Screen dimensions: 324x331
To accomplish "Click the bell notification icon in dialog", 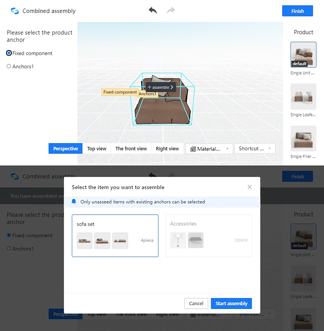I will point(73,202).
